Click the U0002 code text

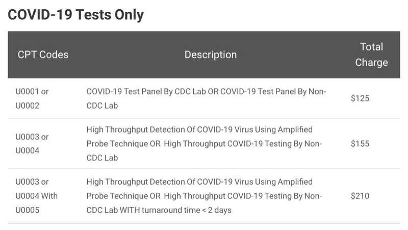tap(28, 106)
